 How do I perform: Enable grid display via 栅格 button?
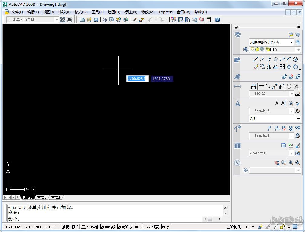(75, 227)
